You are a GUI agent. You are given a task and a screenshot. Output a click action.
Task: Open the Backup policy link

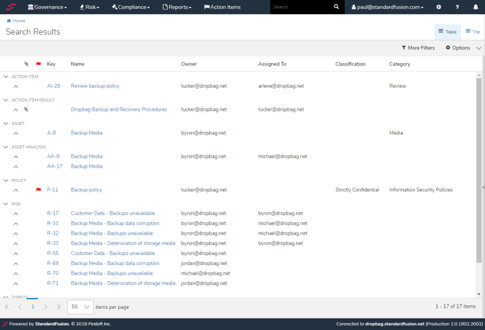pos(86,189)
